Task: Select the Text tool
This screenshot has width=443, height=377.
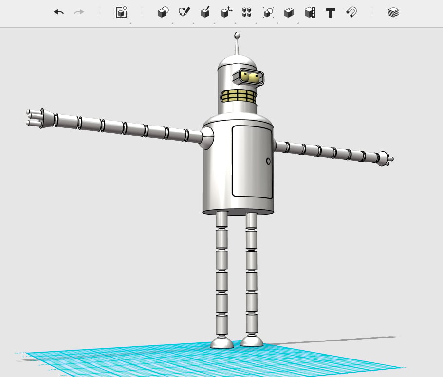Action: tap(331, 13)
